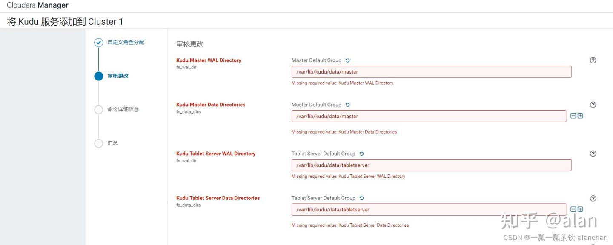
Task: Click the 审核更改 step label
Action: [119, 76]
